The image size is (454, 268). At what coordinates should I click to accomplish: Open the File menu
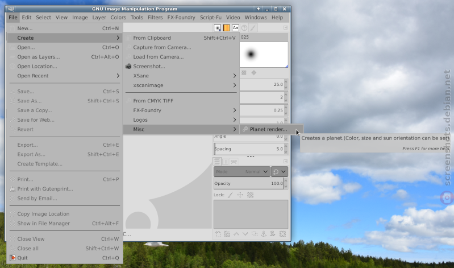[13, 18]
